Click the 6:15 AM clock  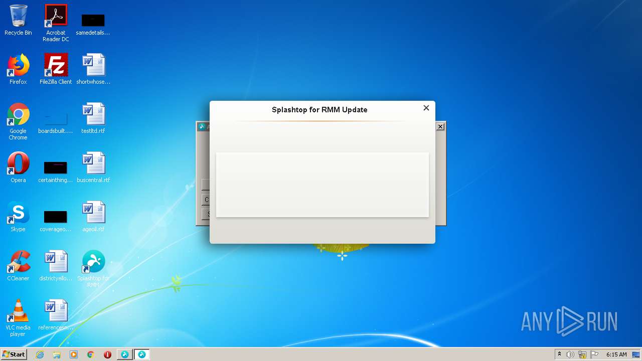pyautogui.click(x=616, y=354)
